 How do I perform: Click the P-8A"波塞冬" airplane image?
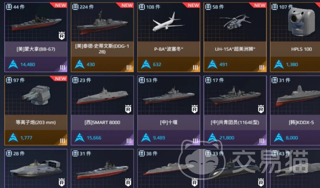169,22
